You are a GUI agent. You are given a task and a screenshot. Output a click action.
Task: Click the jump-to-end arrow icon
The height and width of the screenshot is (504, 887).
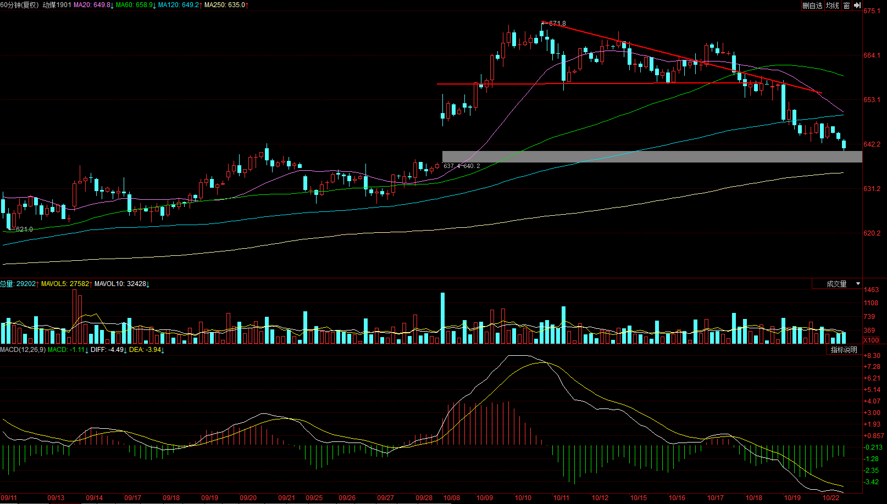[857, 5]
